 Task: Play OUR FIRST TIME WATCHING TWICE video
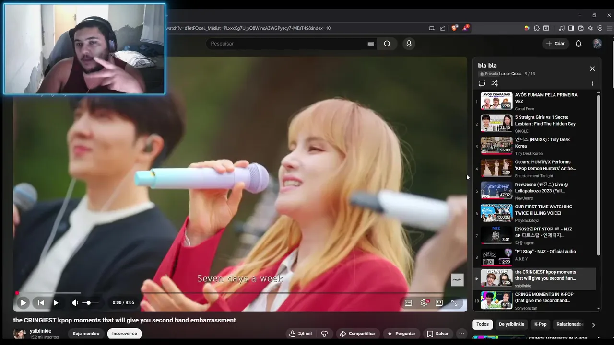point(535,213)
